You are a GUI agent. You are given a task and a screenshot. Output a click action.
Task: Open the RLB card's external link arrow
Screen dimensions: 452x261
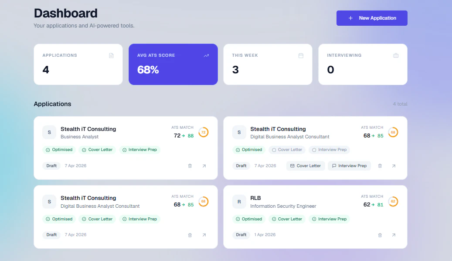pyautogui.click(x=394, y=235)
